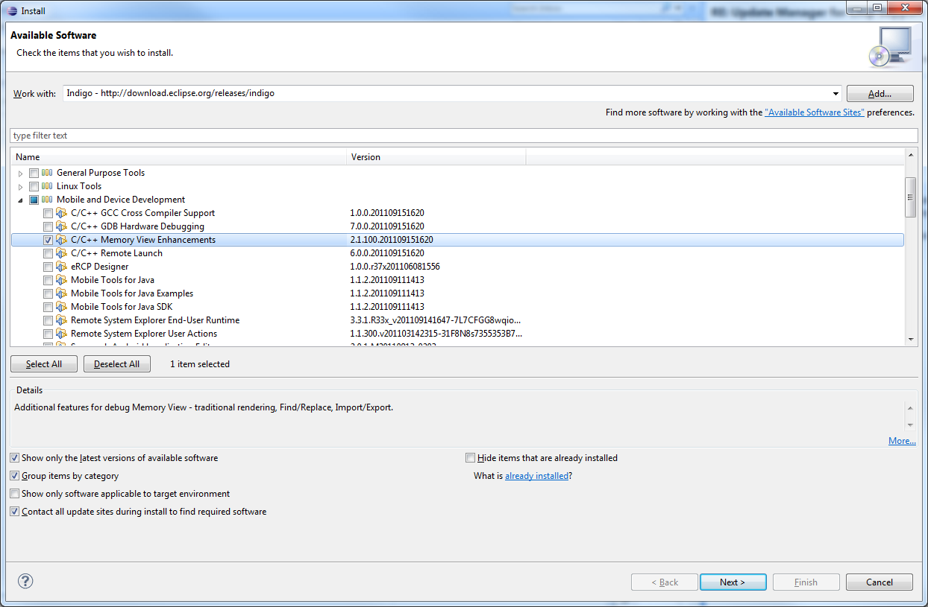The height and width of the screenshot is (607, 928).
Task: Click the Mobile Tools for Java feature icon
Action: (61, 280)
